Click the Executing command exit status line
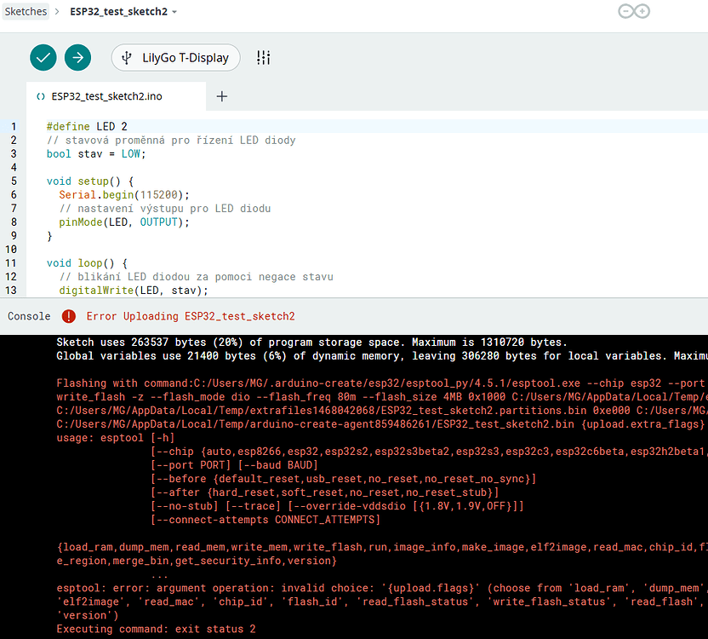708x639 pixels. (x=151, y=629)
